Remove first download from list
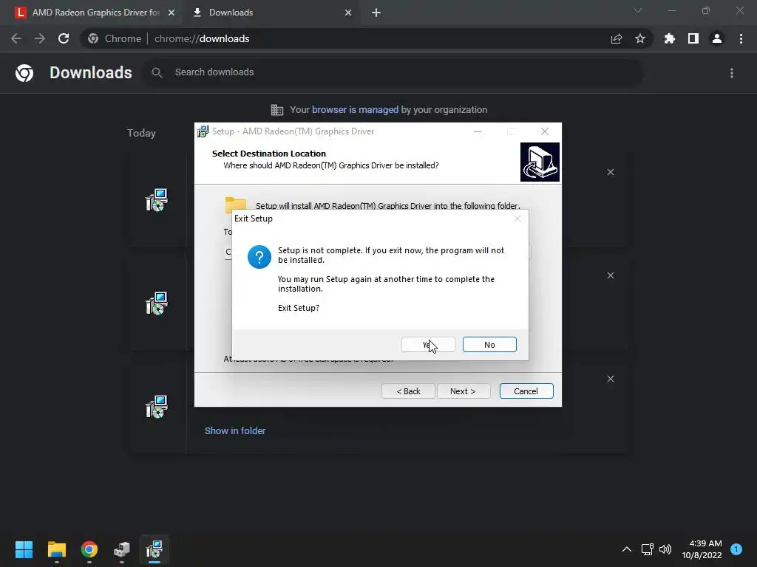This screenshot has height=567, width=757. 611,172
